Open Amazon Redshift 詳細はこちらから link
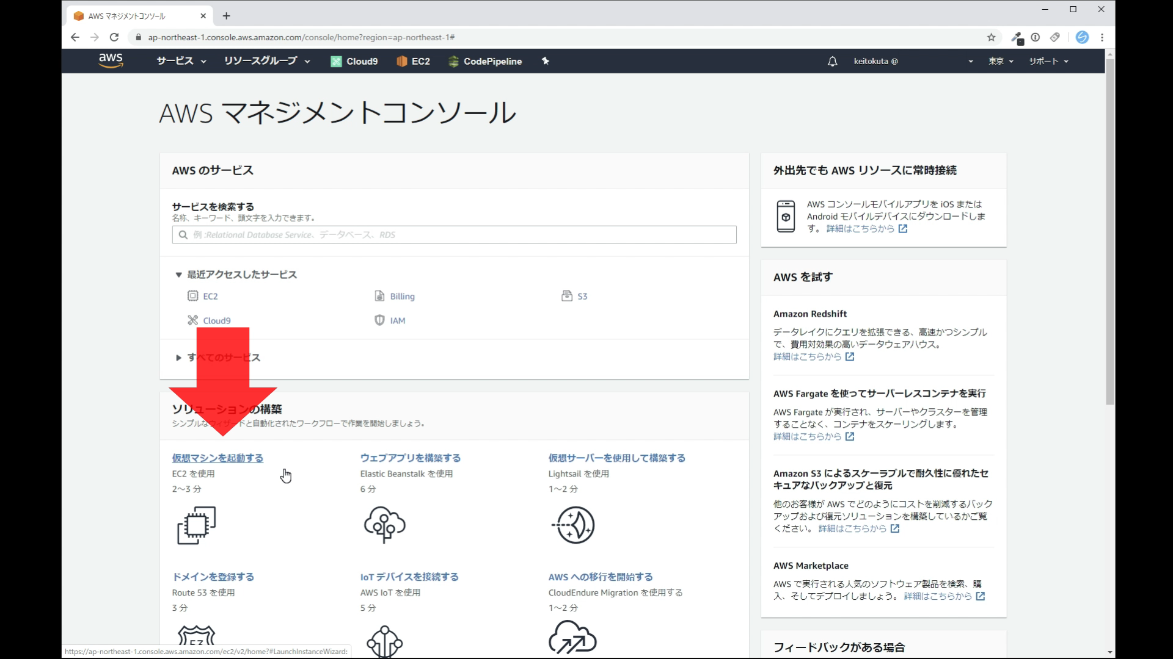The width and height of the screenshot is (1173, 659). [x=807, y=357]
